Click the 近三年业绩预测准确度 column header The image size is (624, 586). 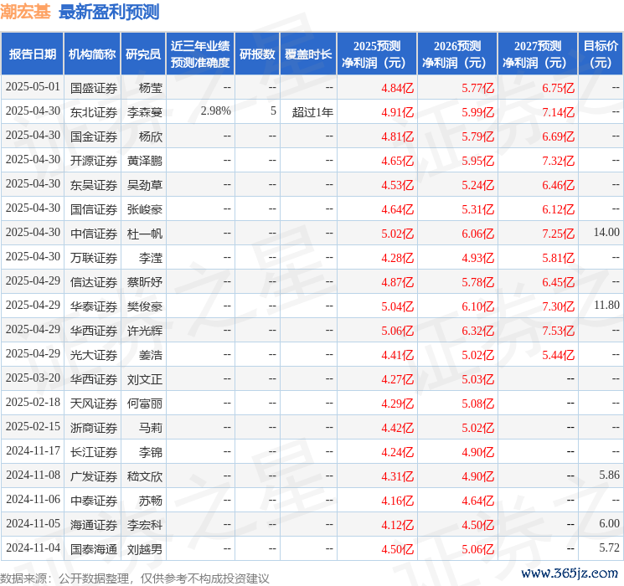[199, 54]
